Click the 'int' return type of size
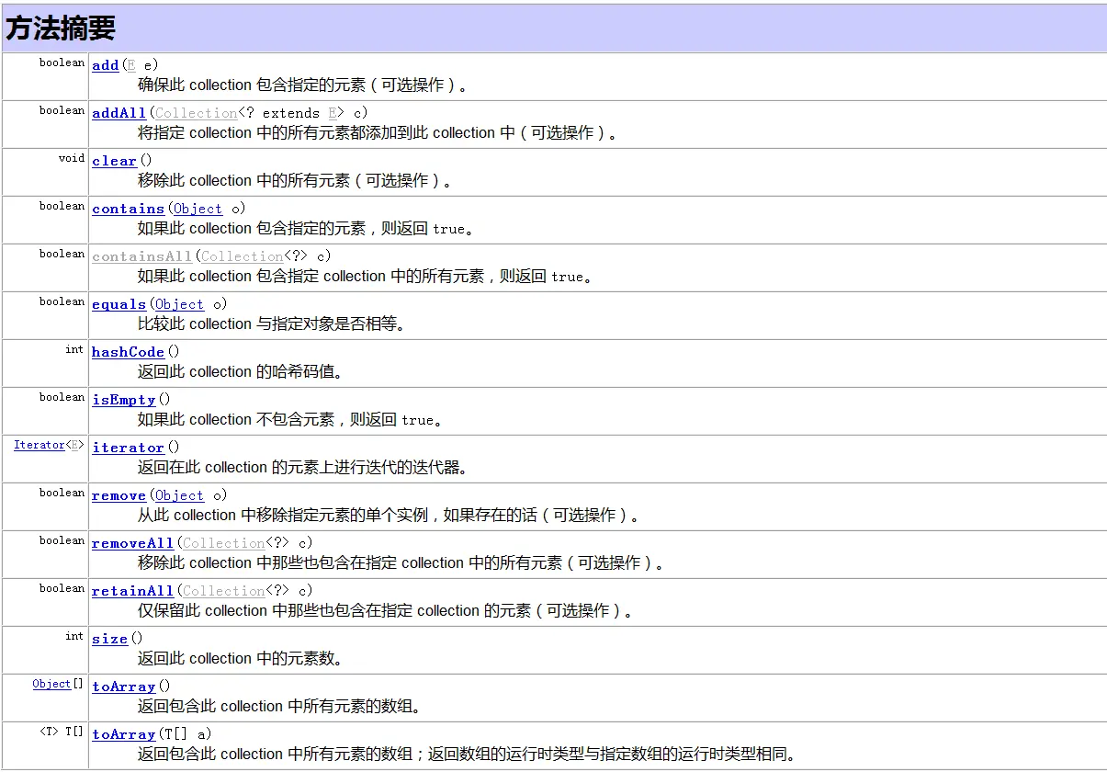The image size is (1107, 772). click(75, 636)
